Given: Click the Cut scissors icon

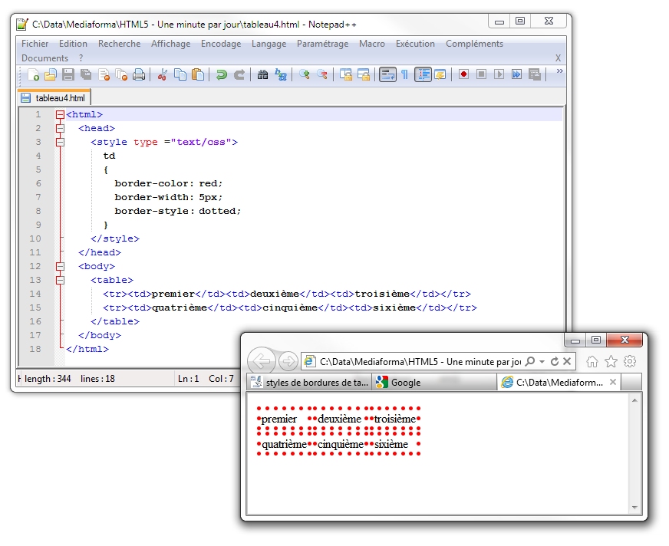Looking at the screenshot, I should click(162, 74).
